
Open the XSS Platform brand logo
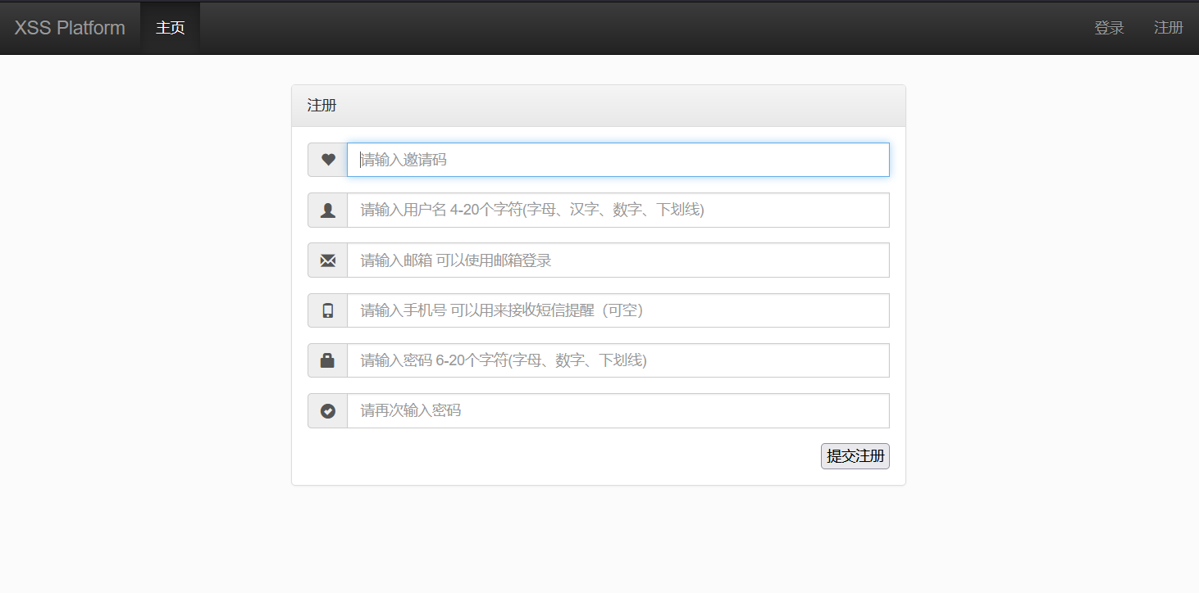(x=69, y=27)
